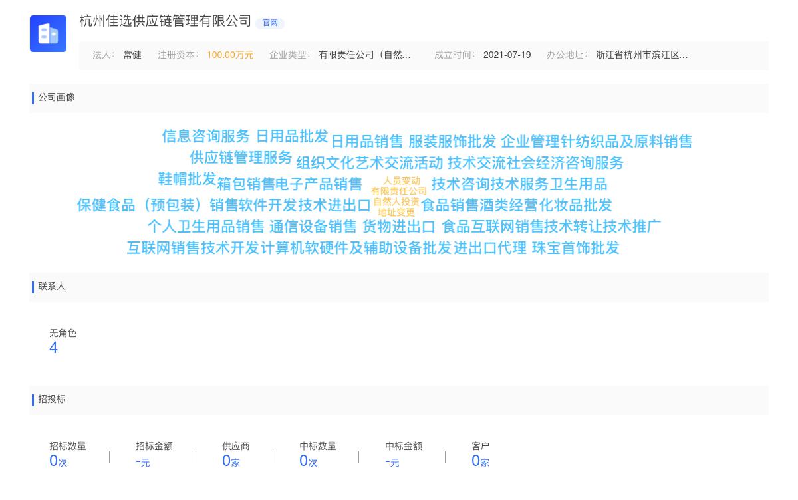Click word cloud tag 服装服饰批发
Screen dimensions: 798x500
452,142
